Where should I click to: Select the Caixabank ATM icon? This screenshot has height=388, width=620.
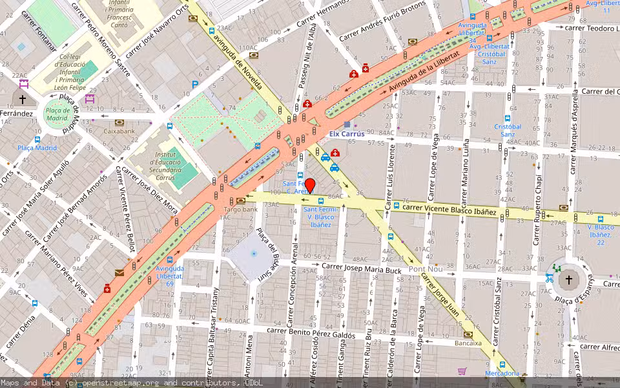tap(119, 122)
